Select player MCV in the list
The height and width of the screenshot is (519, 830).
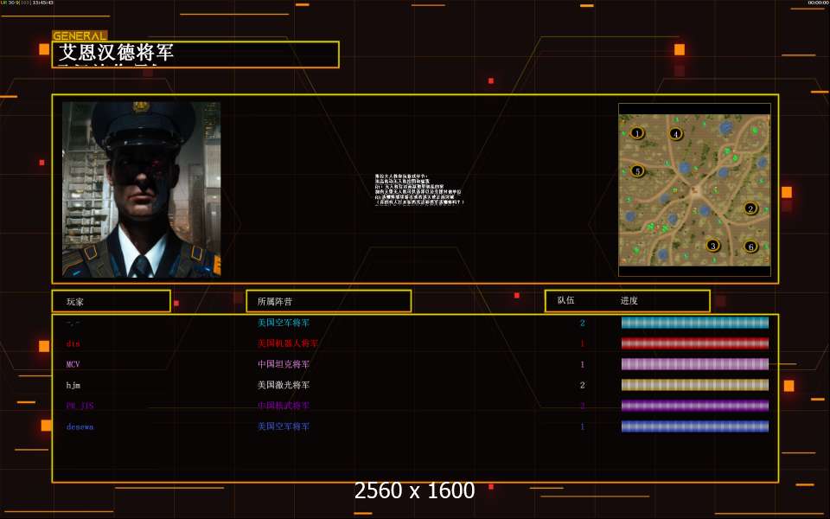[x=73, y=364]
